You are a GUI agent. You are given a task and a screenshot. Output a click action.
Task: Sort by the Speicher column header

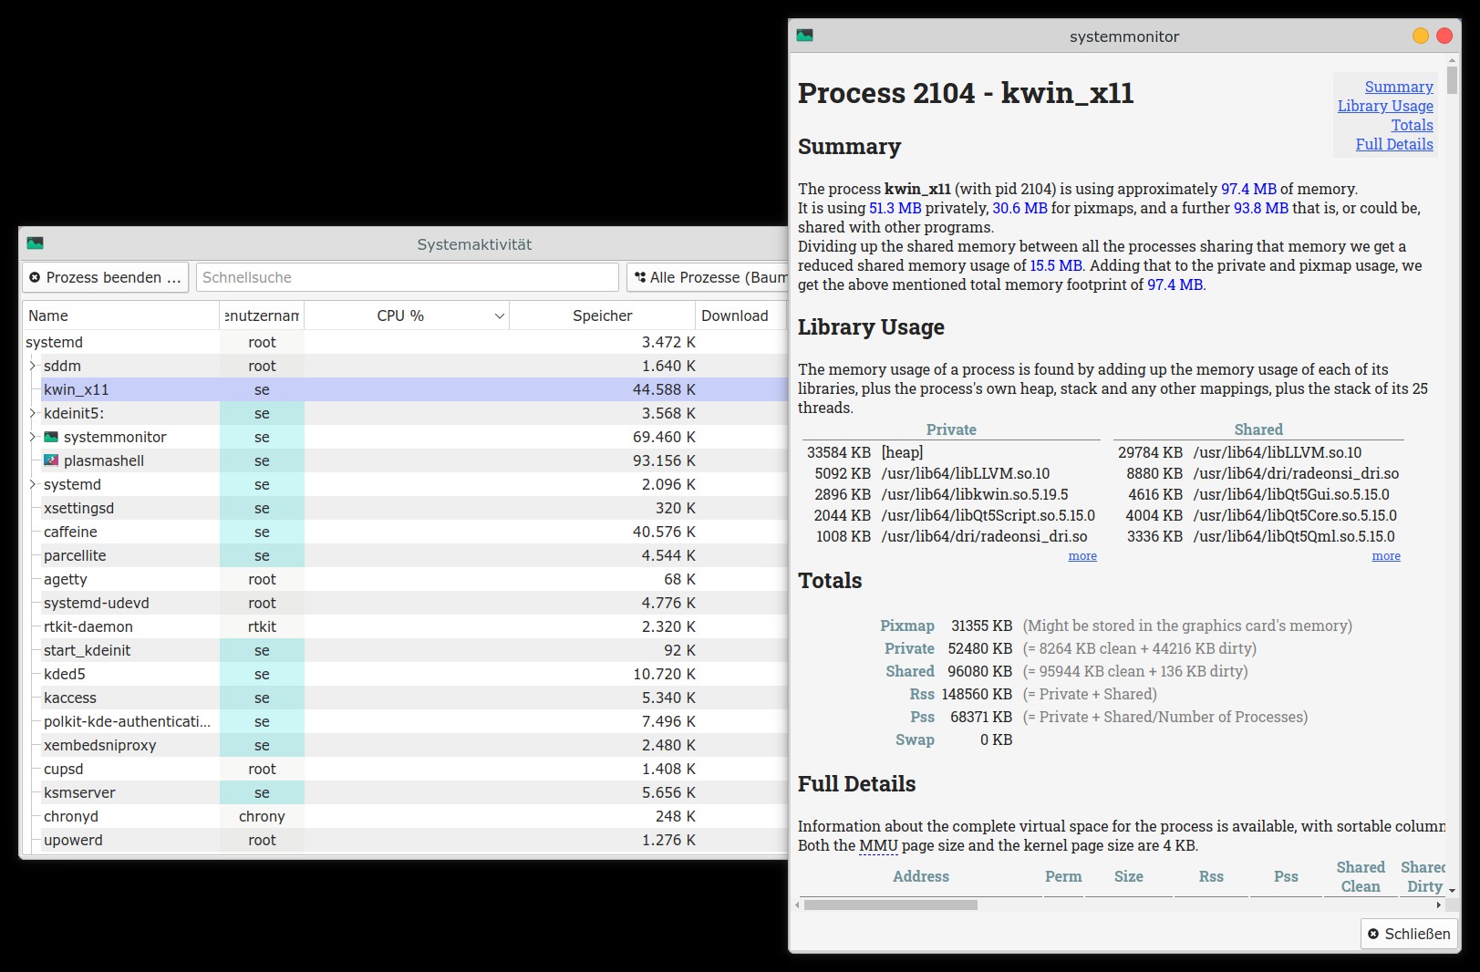tap(602, 315)
